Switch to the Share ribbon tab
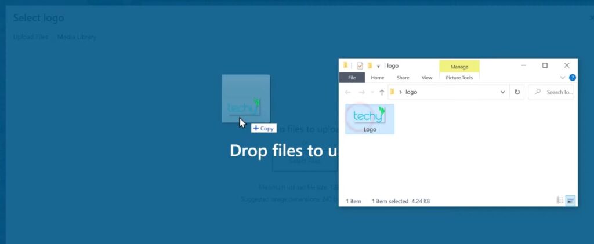The width and height of the screenshot is (594, 244). tap(403, 78)
